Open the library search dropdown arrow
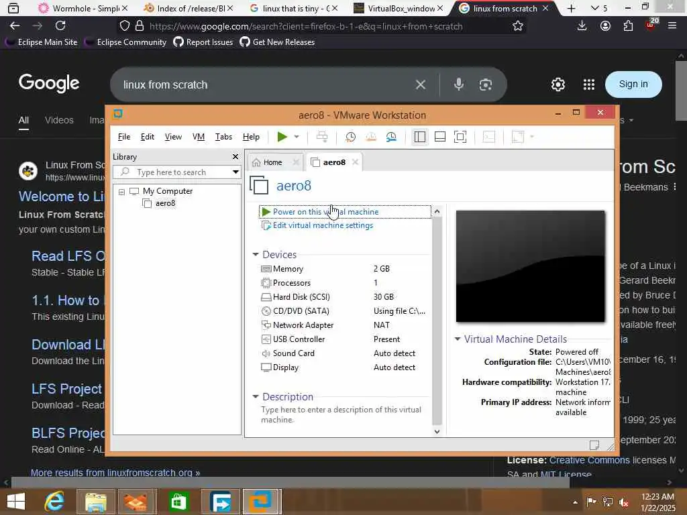Viewport: 687px width, 515px height. [235, 172]
